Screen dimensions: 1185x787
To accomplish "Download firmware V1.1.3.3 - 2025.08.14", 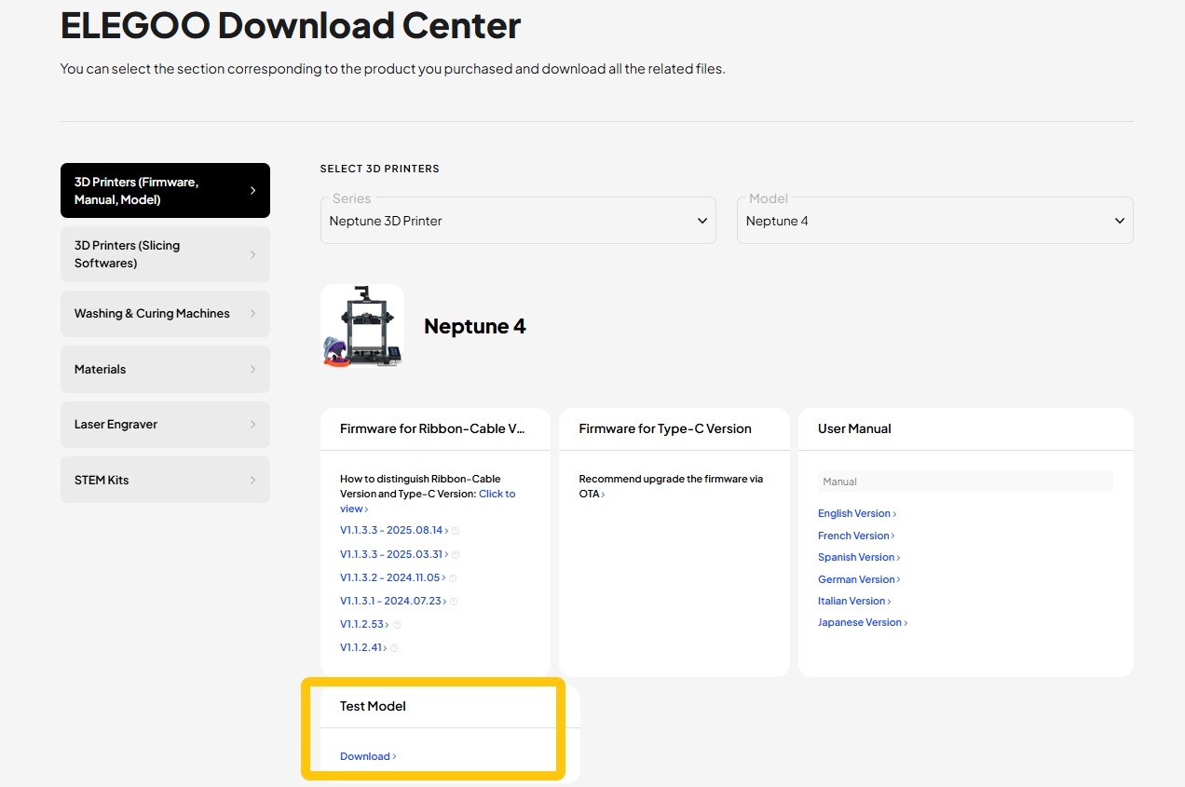I will pos(392,531).
